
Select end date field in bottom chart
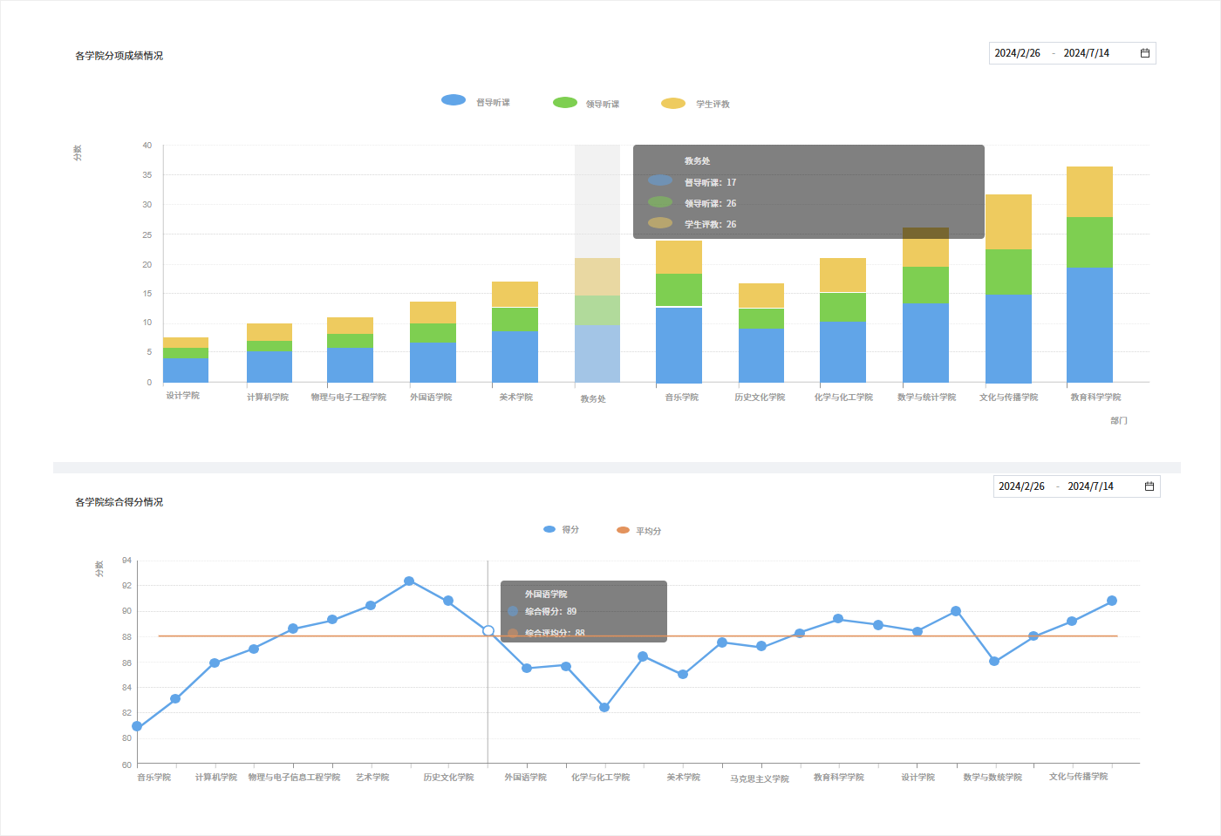tap(1090, 486)
